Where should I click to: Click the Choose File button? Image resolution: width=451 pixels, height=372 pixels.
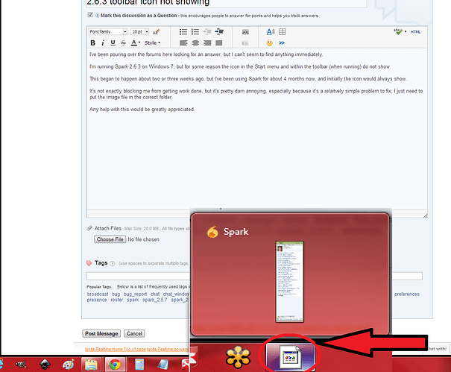point(110,239)
